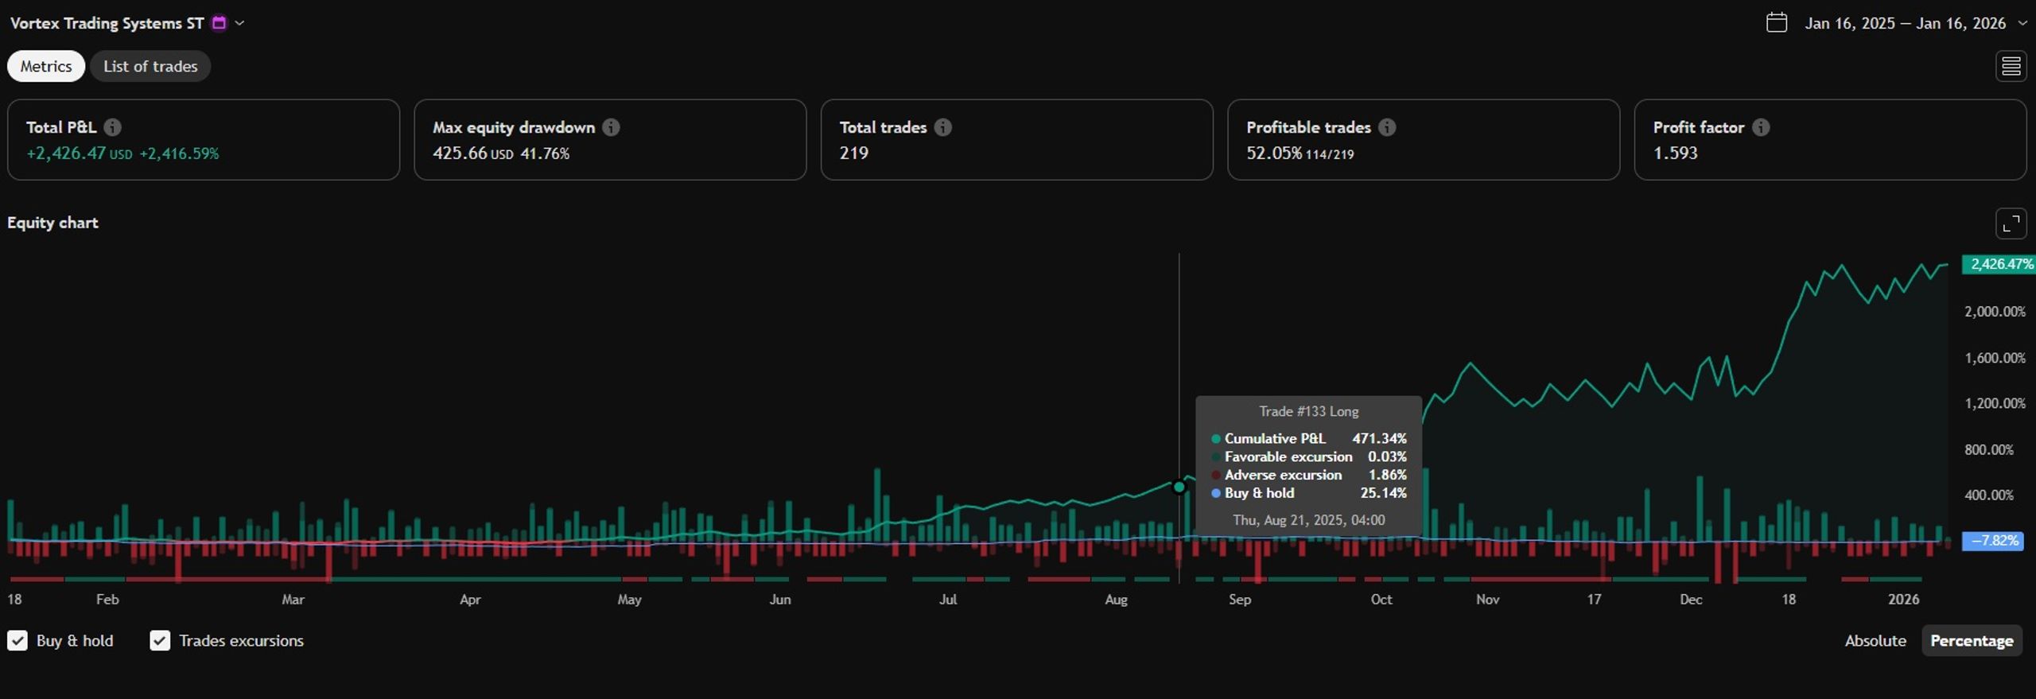This screenshot has height=699, width=2036.
Task: Show info for Profit factor
Action: tap(1761, 127)
